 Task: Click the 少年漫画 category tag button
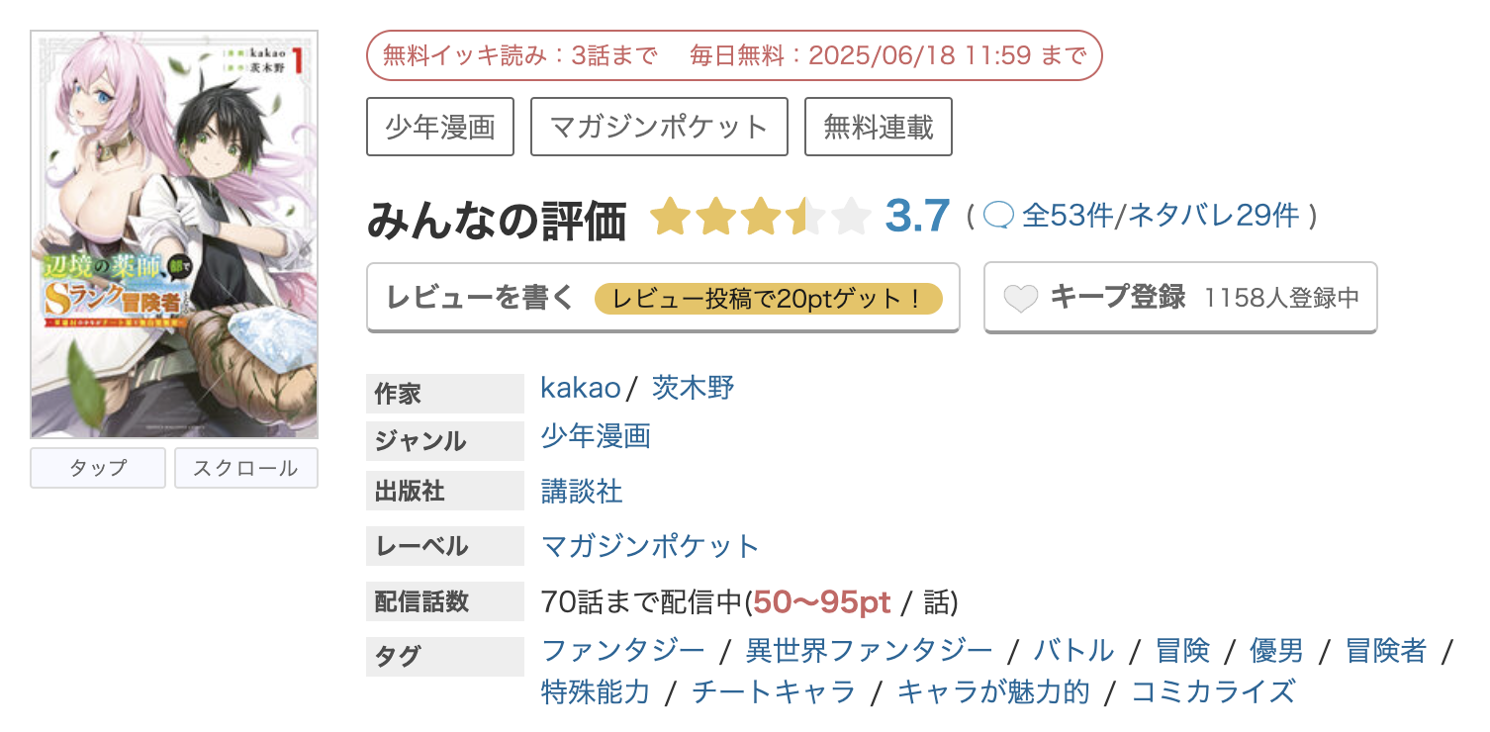[440, 127]
